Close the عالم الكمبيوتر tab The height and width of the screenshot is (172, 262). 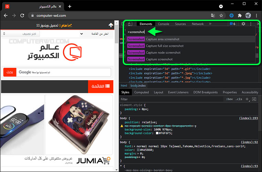(x=60, y=7)
